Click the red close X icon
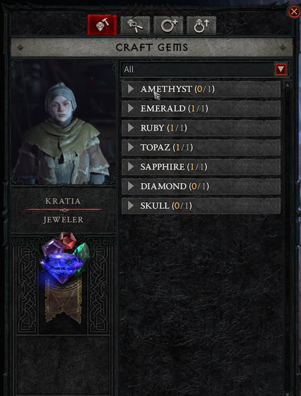The width and height of the screenshot is (301, 396). tap(294, 11)
